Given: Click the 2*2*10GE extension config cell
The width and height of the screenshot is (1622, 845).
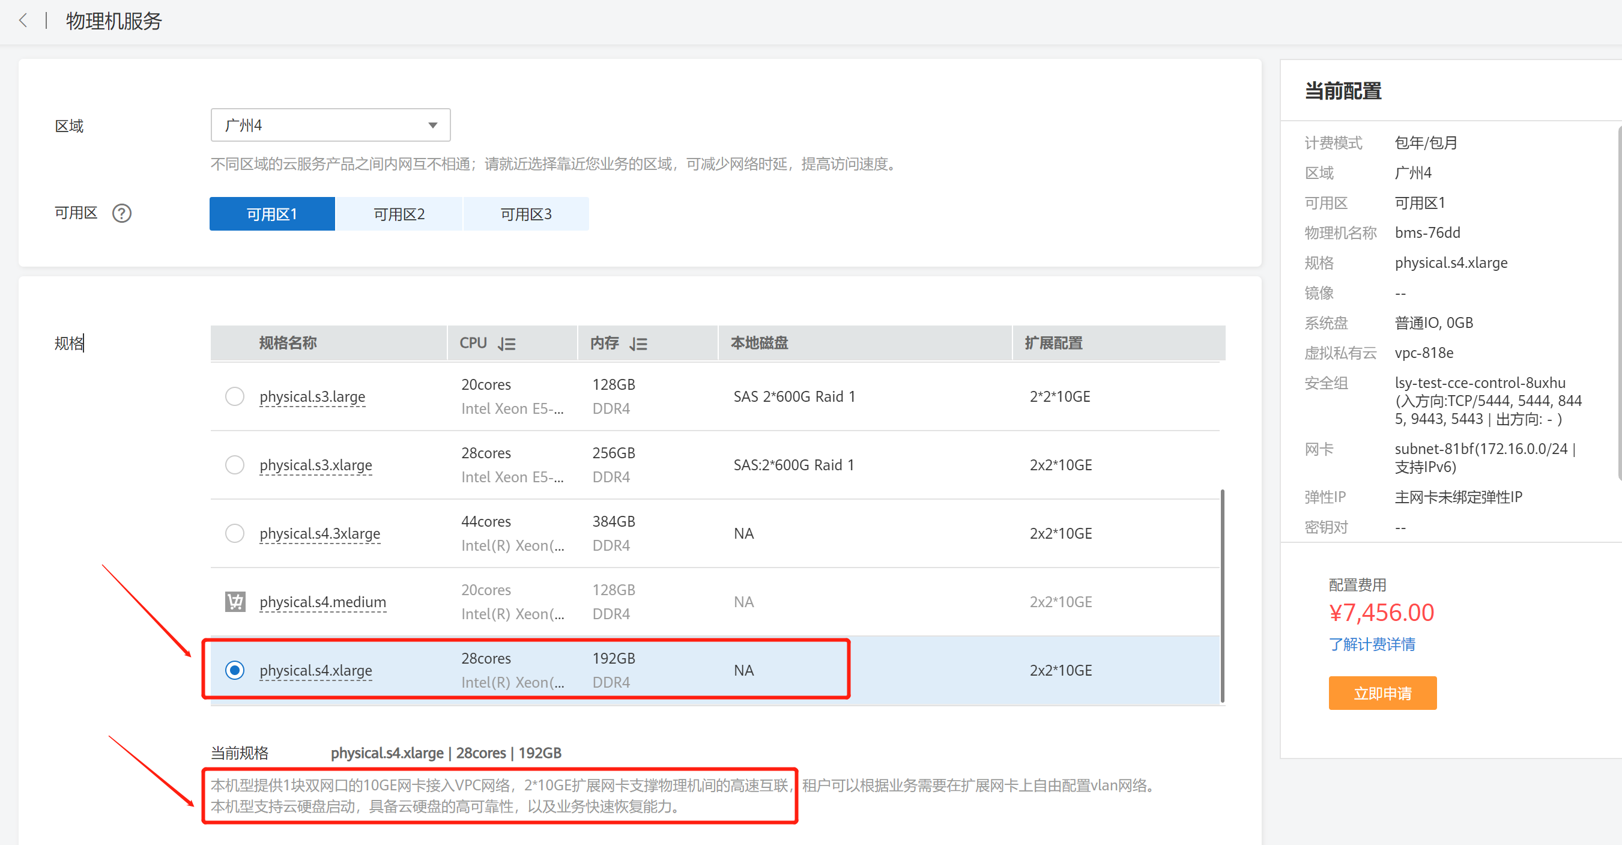Looking at the screenshot, I should click(1060, 397).
